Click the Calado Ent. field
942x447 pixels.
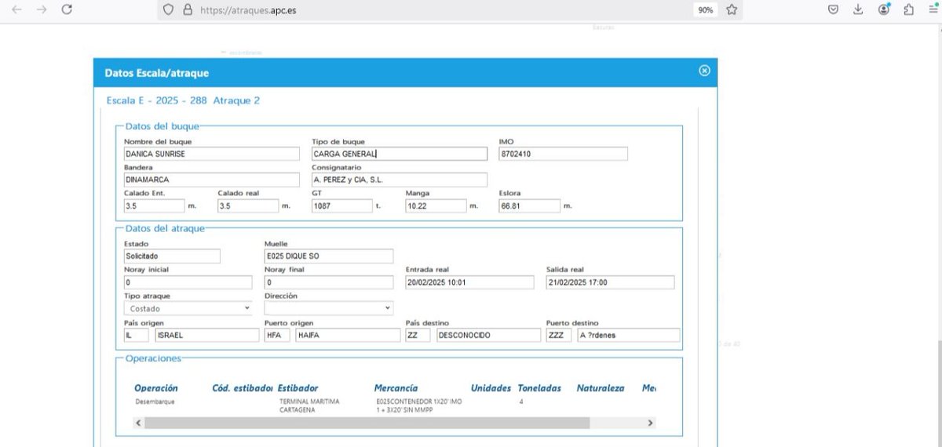155,205
